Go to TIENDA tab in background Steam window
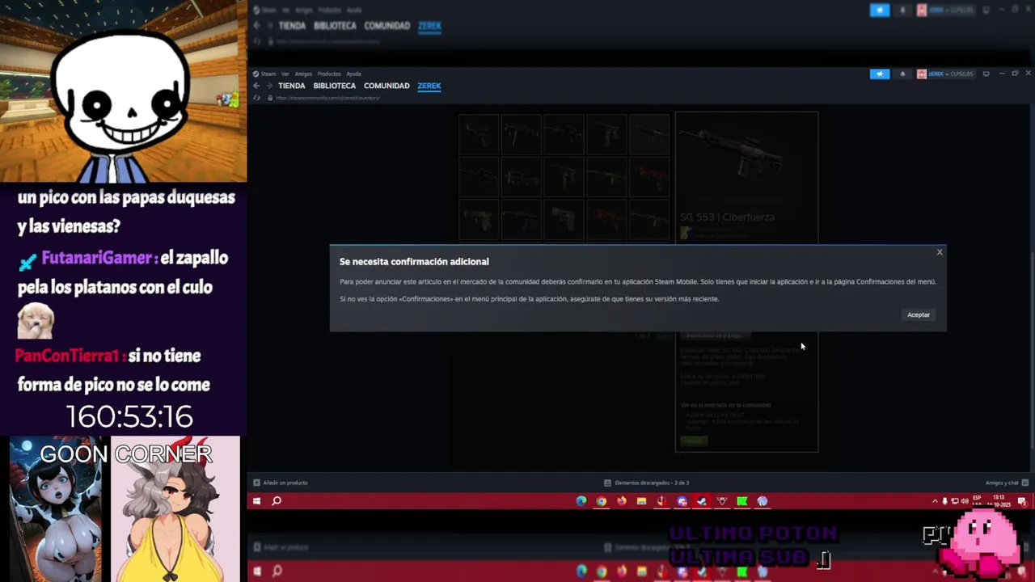Image resolution: width=1035 pixels, height=582 pixels. click(x=292, y=26)
